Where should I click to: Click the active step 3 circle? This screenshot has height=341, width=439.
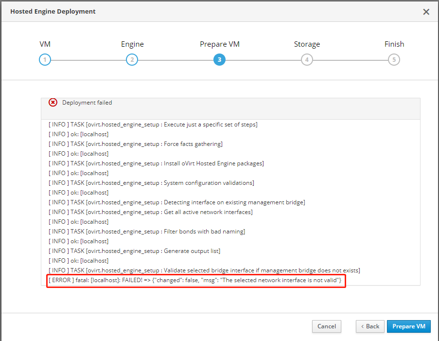(219, 59)
